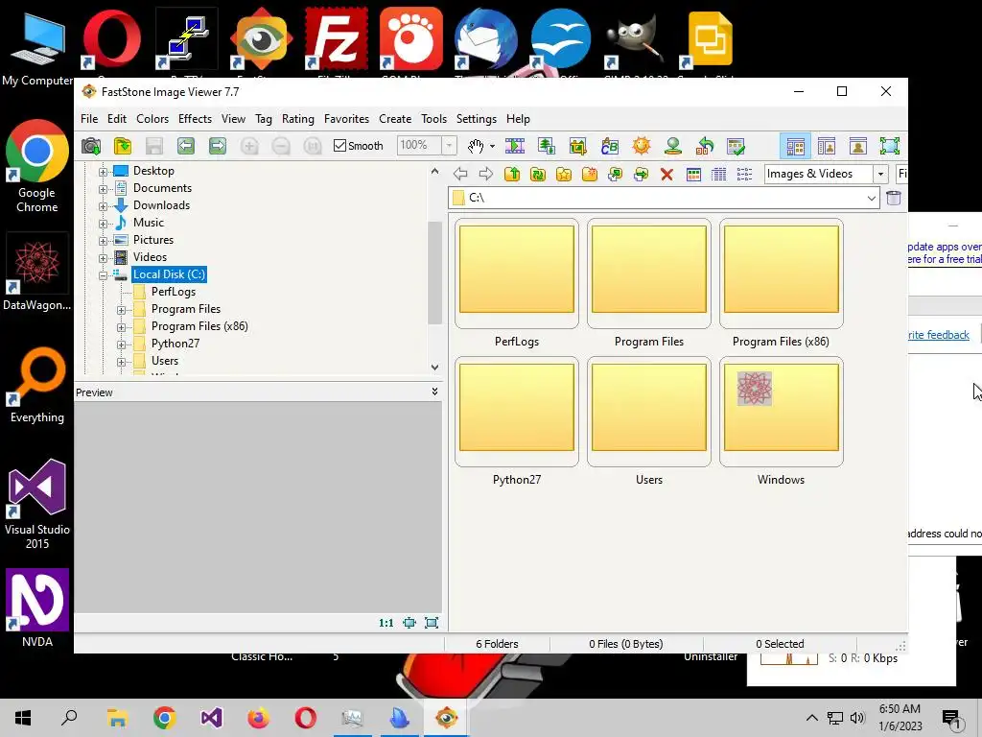Click the red X delete icon

667,175
